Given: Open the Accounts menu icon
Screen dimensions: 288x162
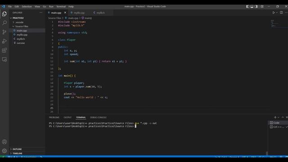Looking at the screenshot, I should pos(4,142).
